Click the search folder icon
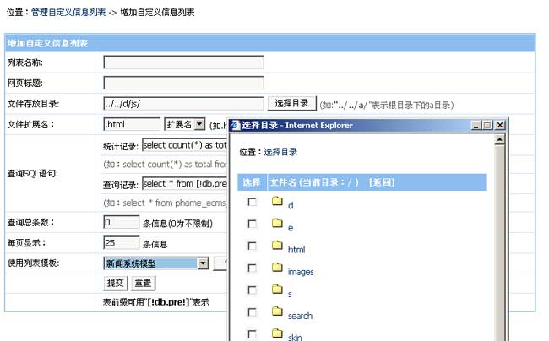Screen dimensions: 549x341 (x=276, y=313)
